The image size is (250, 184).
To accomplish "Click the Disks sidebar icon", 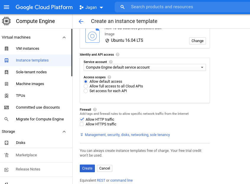I will [7, 143].
